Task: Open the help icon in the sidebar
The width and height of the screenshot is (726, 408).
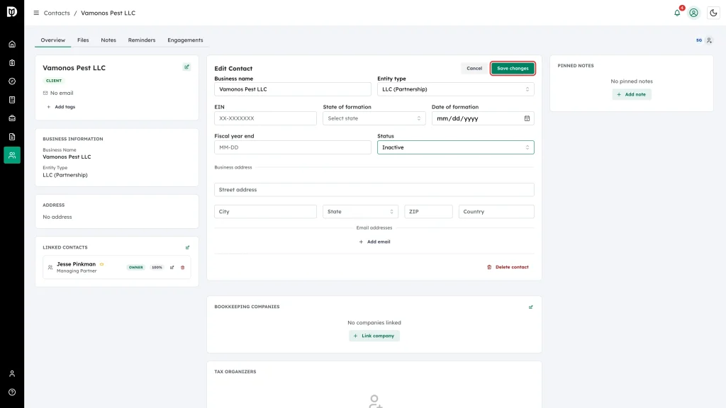Action: 12,392
